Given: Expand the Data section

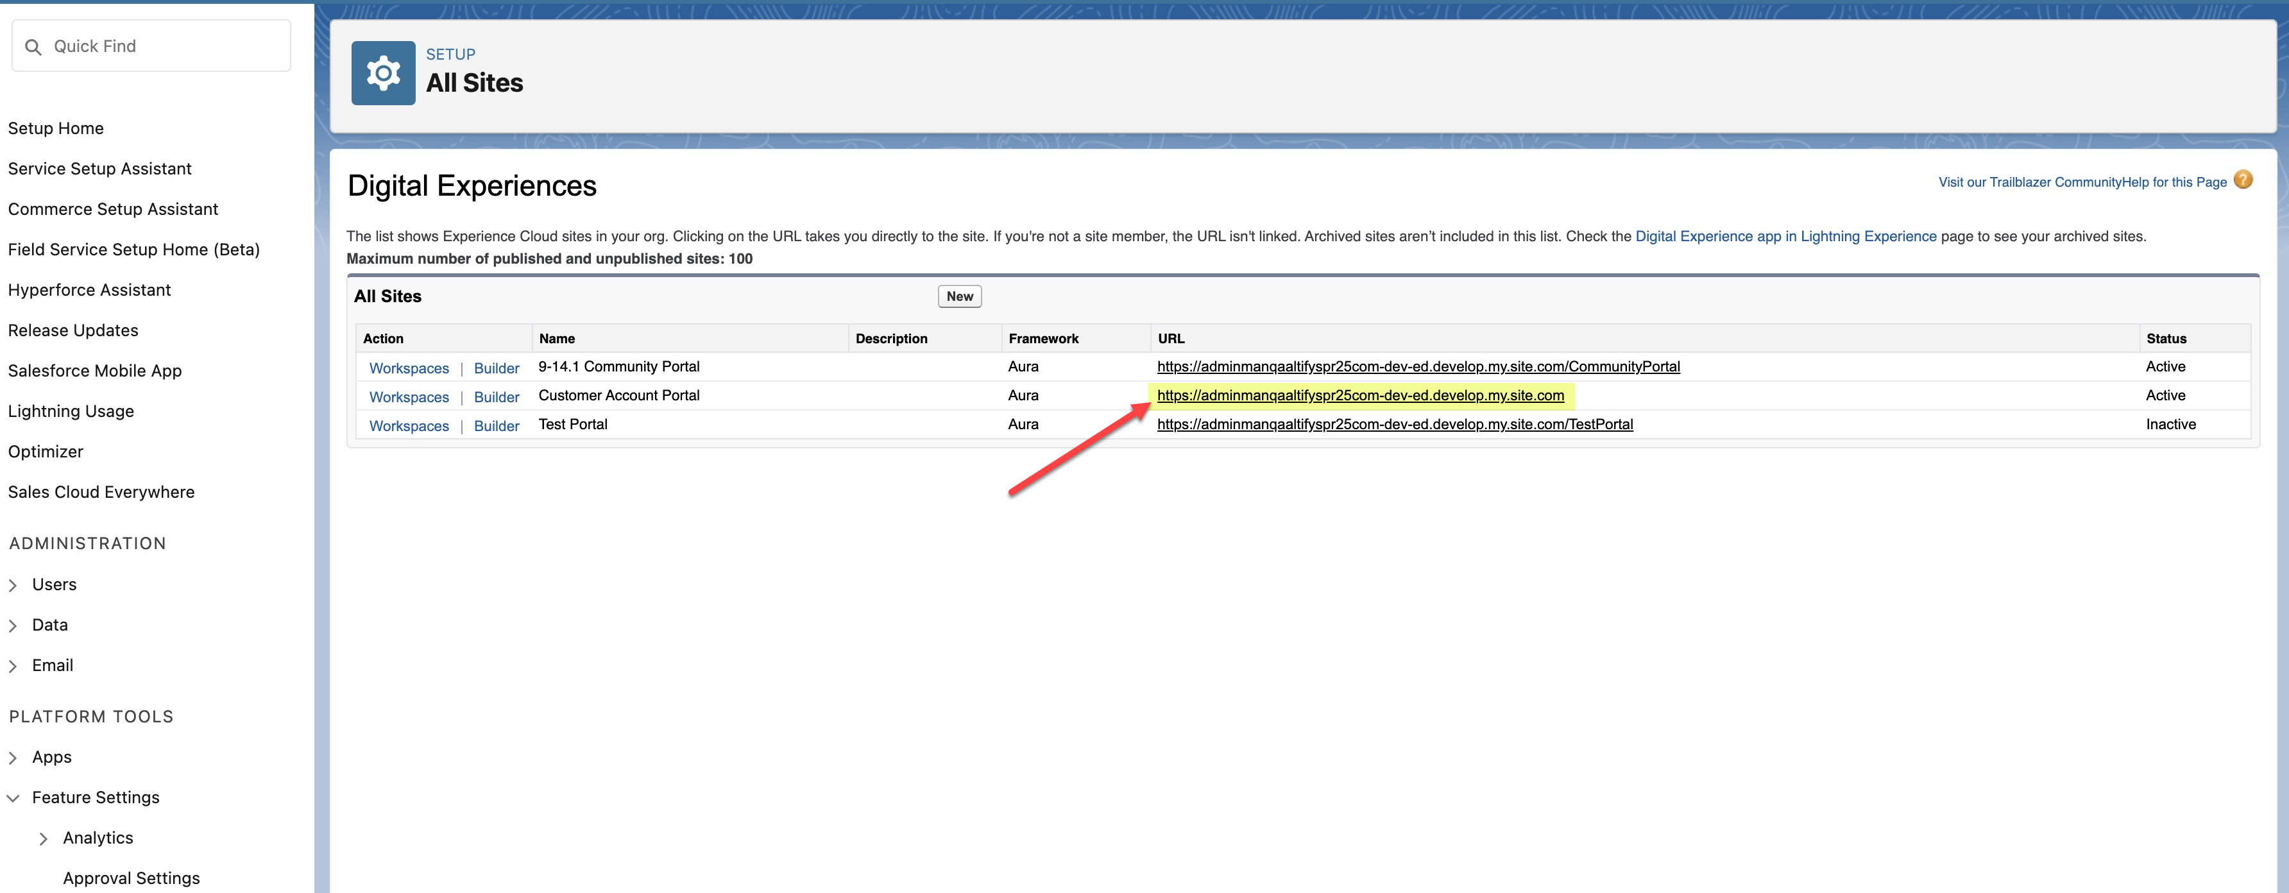Looking at the screenshot, I should pyautogui.click(x=12, y=625).
